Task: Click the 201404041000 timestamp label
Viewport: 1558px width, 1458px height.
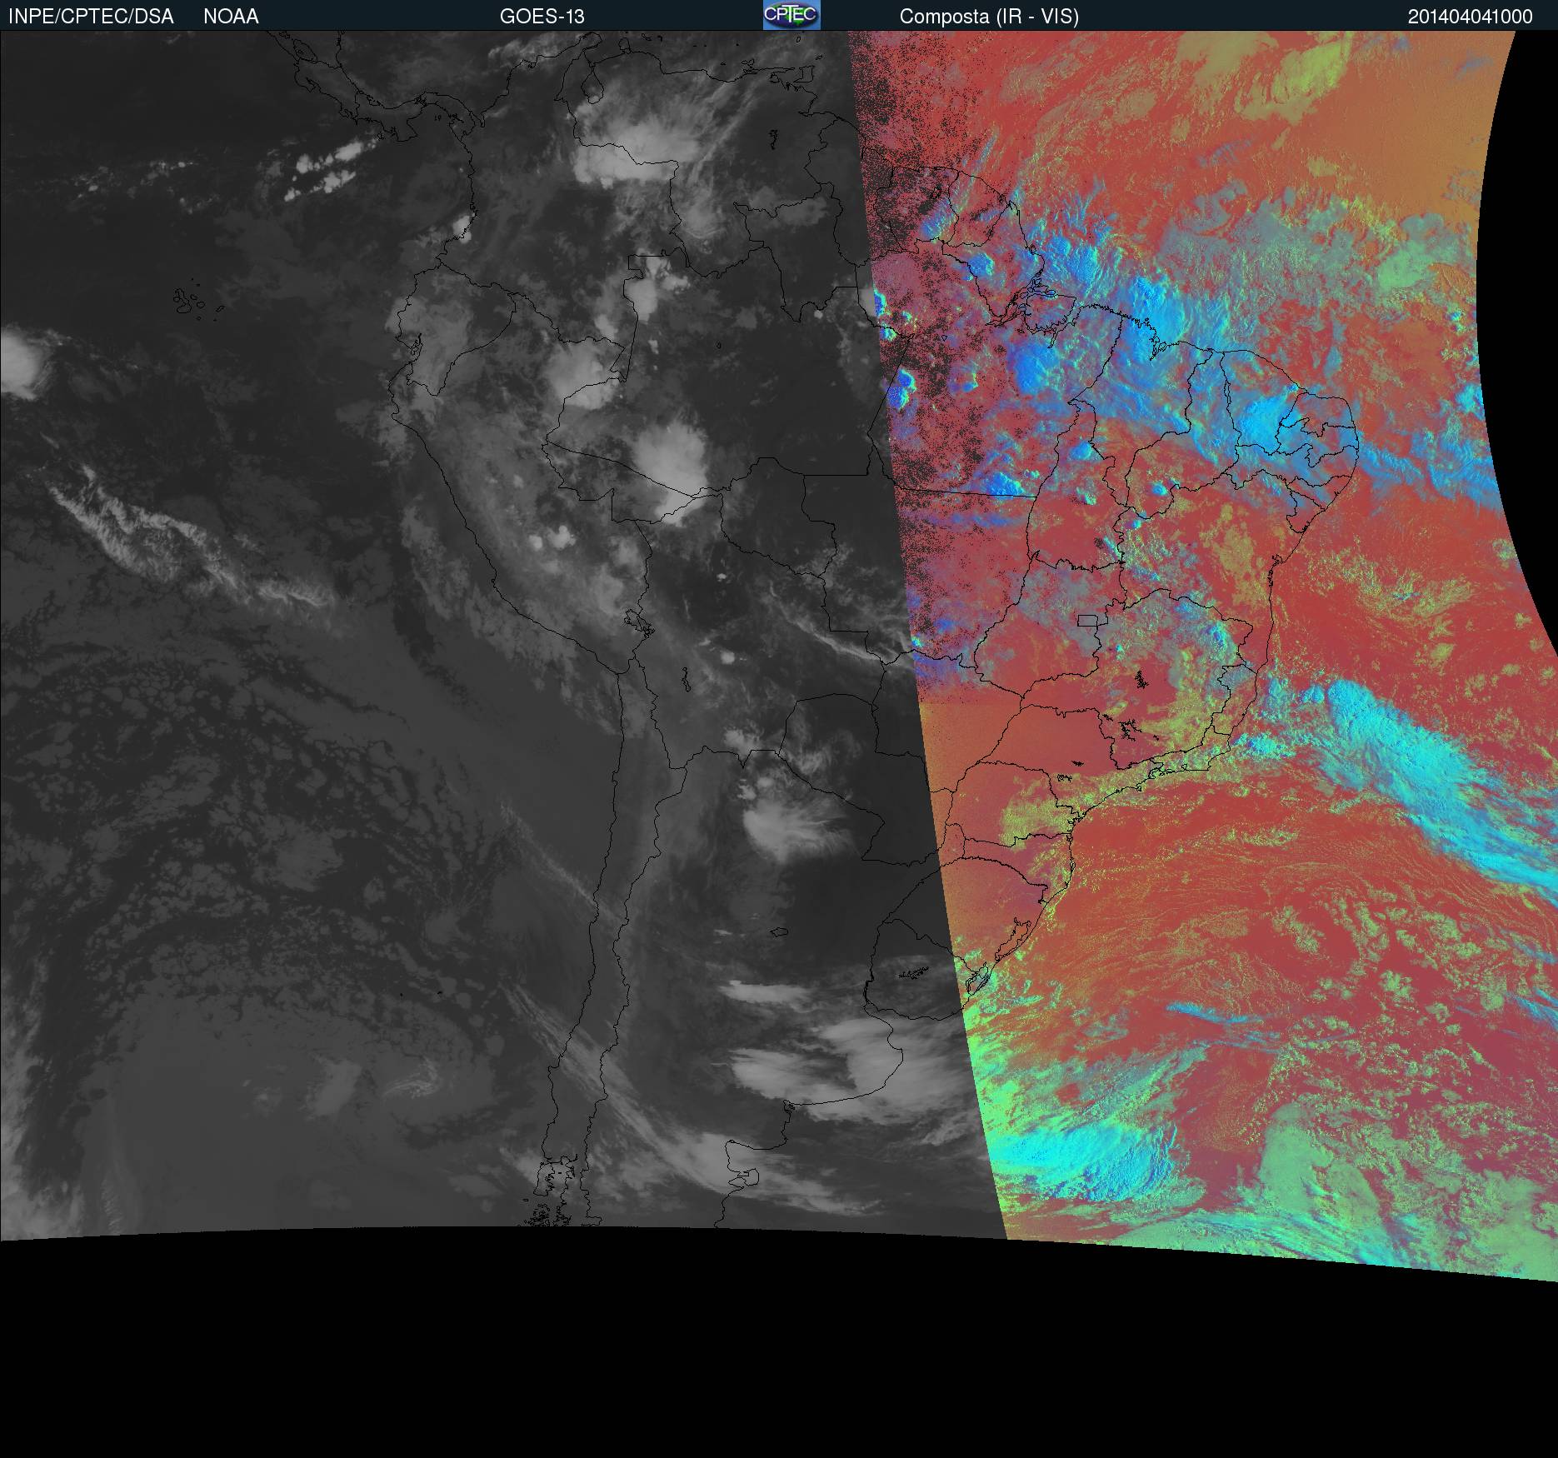Action: coord(1470,17)
